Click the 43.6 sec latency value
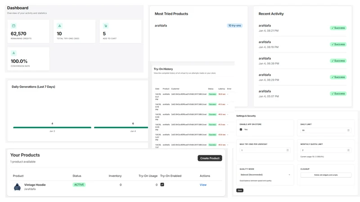The height and width of the screenshot is (202, 360). point(221,135)
